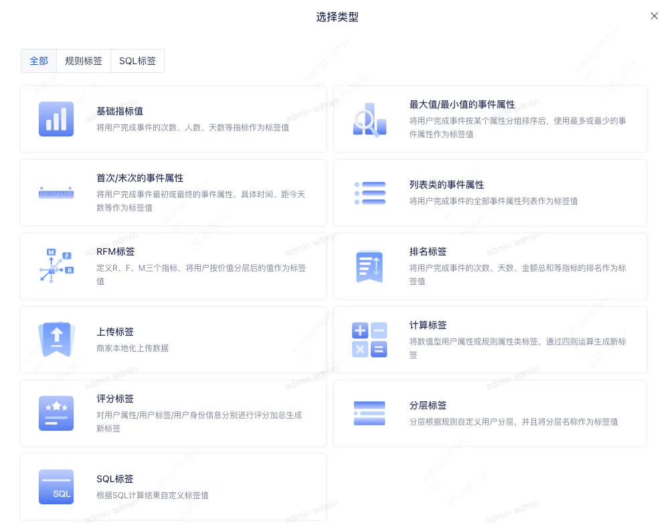This screenshot has height=527, width=670.
Task: Switch to the SQL标签 tab
Action: [x=138, y=61]
